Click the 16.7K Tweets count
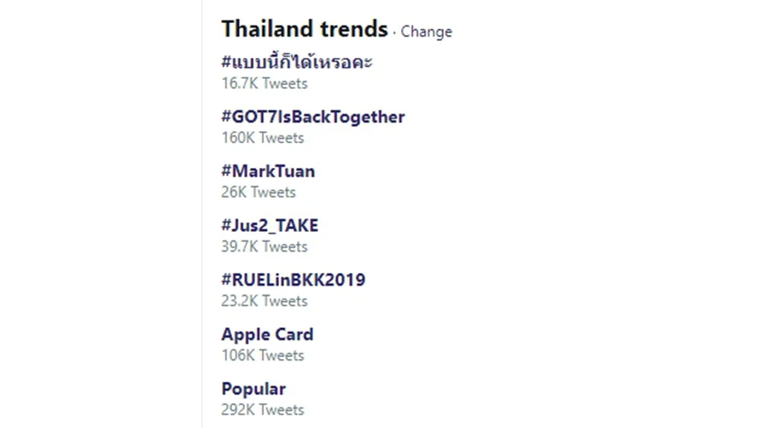 pyautogui.click(x=265, y=84)
